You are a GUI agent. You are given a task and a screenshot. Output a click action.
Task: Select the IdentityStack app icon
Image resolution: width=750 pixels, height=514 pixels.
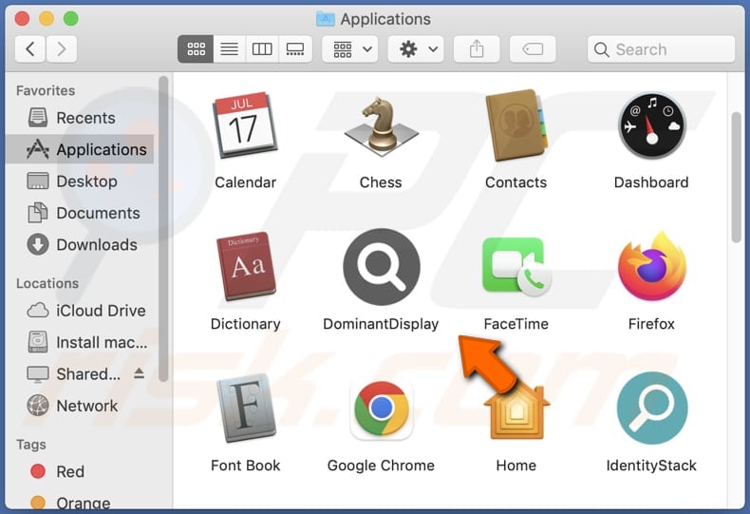pos(652,409)
